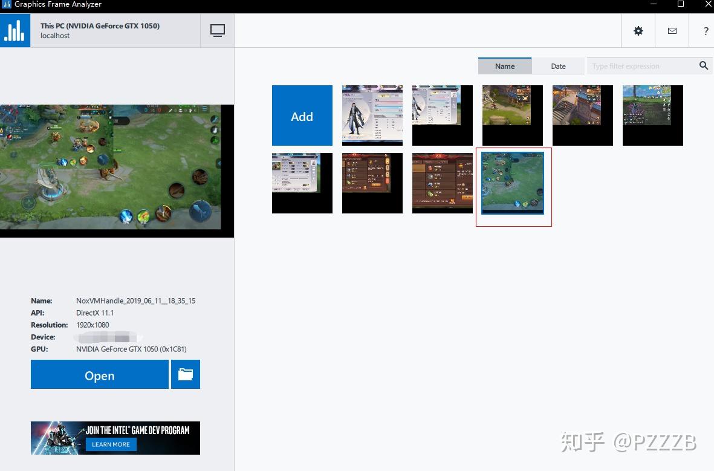Click the localhost label
The image size is (714, 471).
click(55, 36)
